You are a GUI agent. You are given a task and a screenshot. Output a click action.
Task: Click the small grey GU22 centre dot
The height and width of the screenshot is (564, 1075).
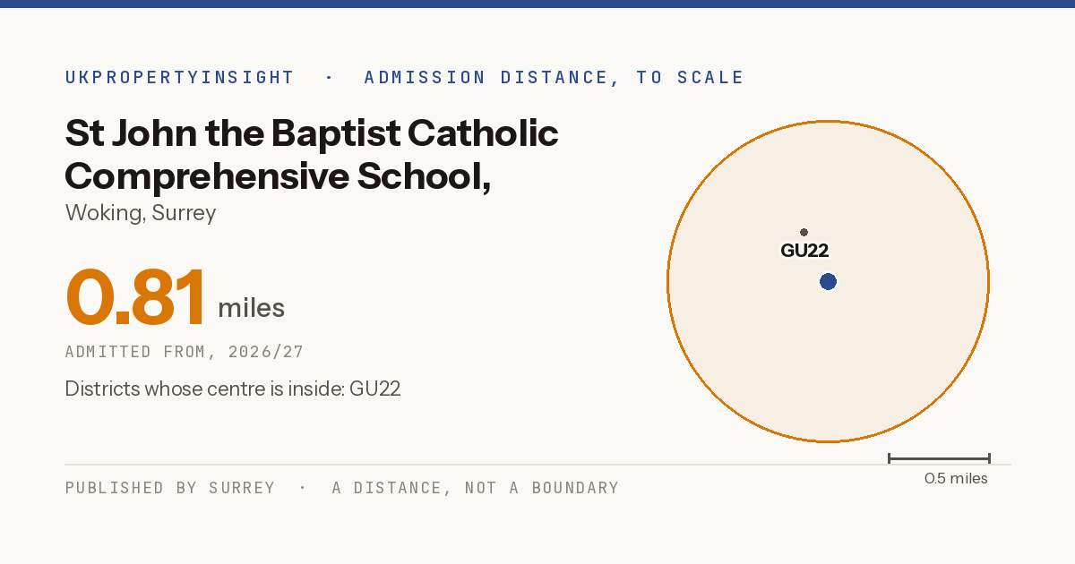point(804,232)
